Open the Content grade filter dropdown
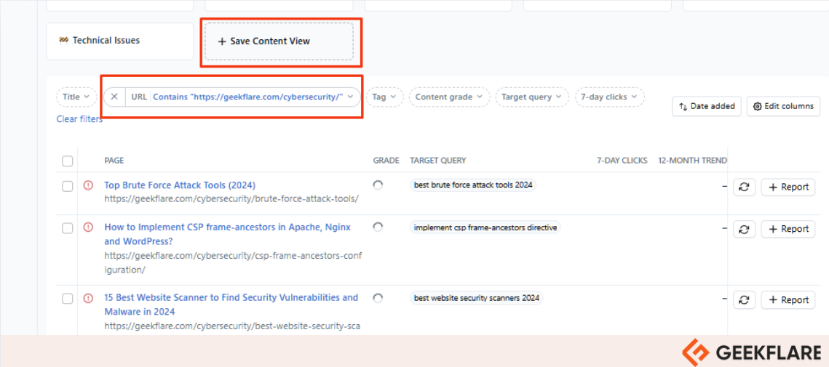The width and height of the screenshot is (829, 367). pyautogui.click(x=448, y=97)
